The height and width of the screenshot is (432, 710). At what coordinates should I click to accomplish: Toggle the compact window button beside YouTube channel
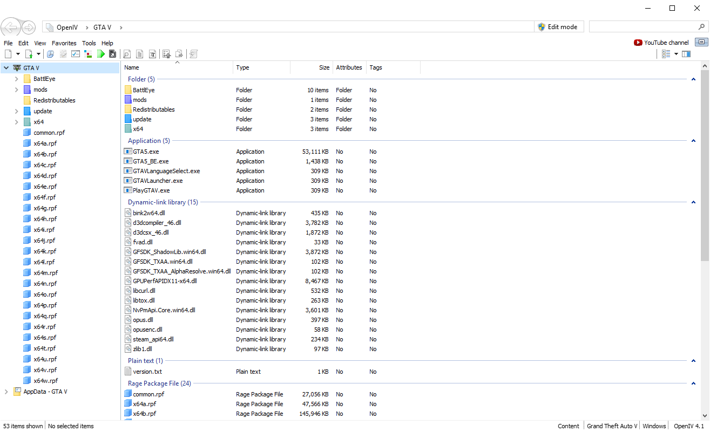[701, 43]
